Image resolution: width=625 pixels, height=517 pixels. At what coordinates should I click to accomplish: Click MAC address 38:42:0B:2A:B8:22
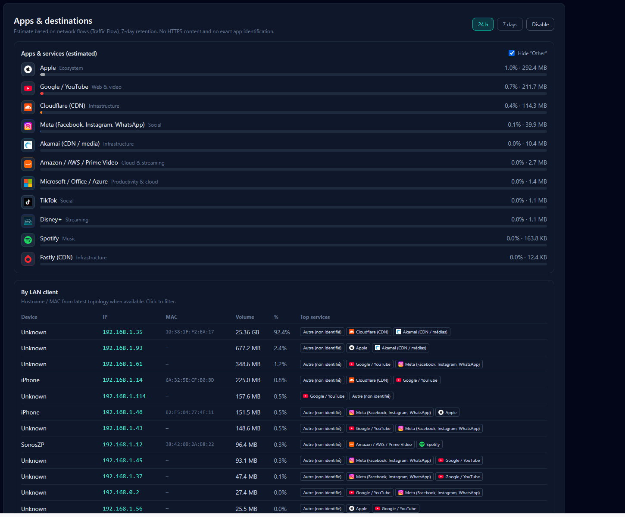point(190,445)
